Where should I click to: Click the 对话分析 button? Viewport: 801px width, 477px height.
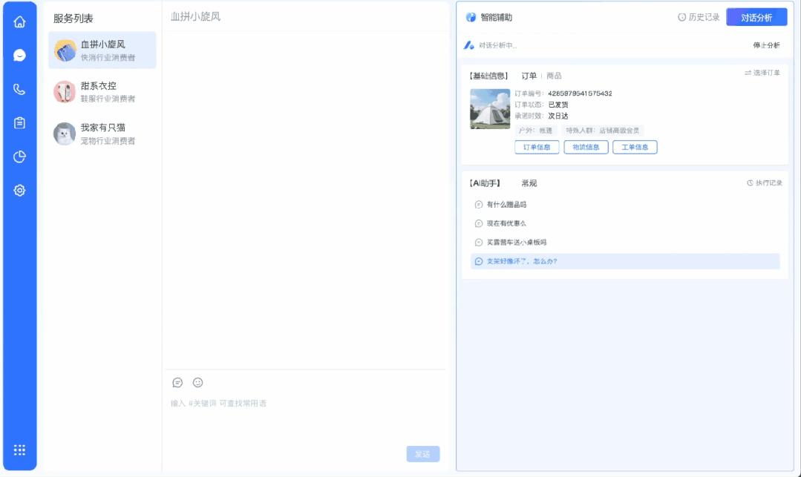coord(756,17)
